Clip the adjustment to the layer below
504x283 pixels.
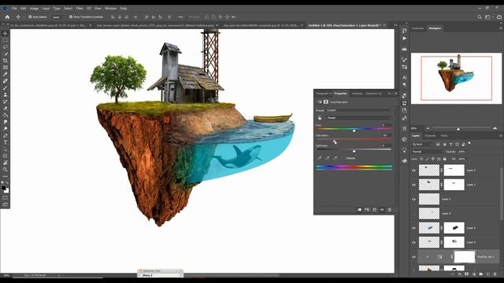[x=359, y=210]
